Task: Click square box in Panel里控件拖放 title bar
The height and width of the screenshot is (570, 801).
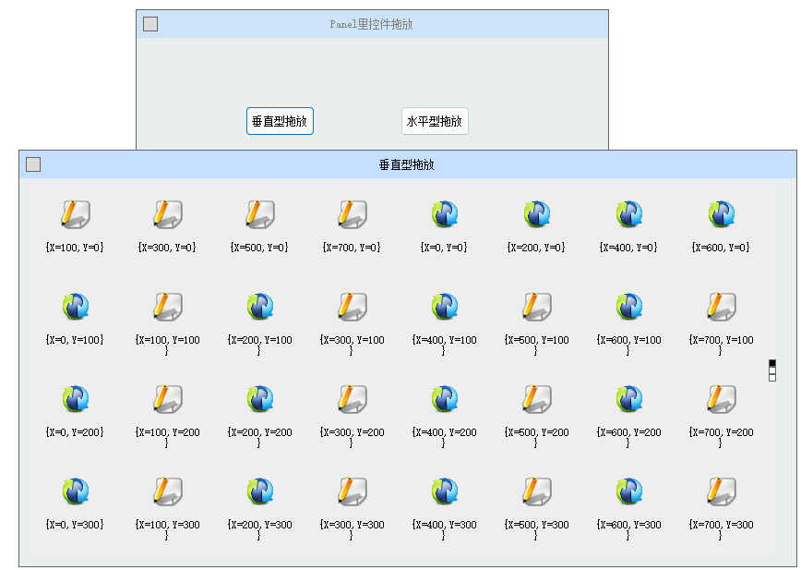Action: coord(150,24)
